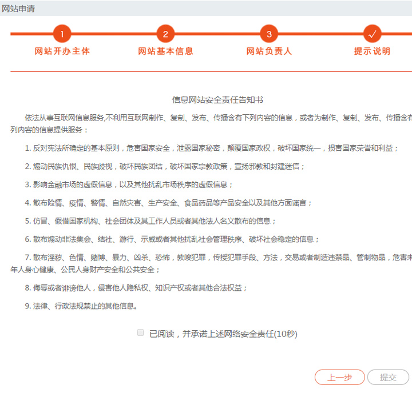Click clause 8 about 侮辱或者诽谤他人
This screenshot has width=412, height=397.
pos(136,288)
